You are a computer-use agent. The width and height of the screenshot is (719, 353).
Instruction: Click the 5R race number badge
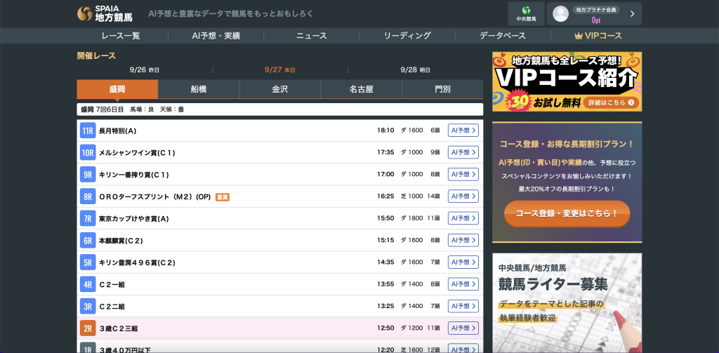tap(87, 262)
